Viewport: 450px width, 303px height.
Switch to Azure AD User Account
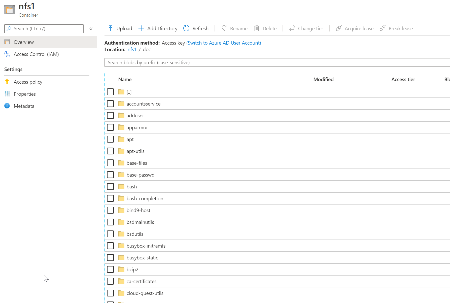pyautogui.click(x=224, y=43)
